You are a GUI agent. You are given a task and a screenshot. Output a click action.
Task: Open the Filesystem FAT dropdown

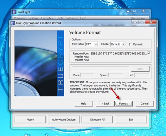[x=96, y=44]
